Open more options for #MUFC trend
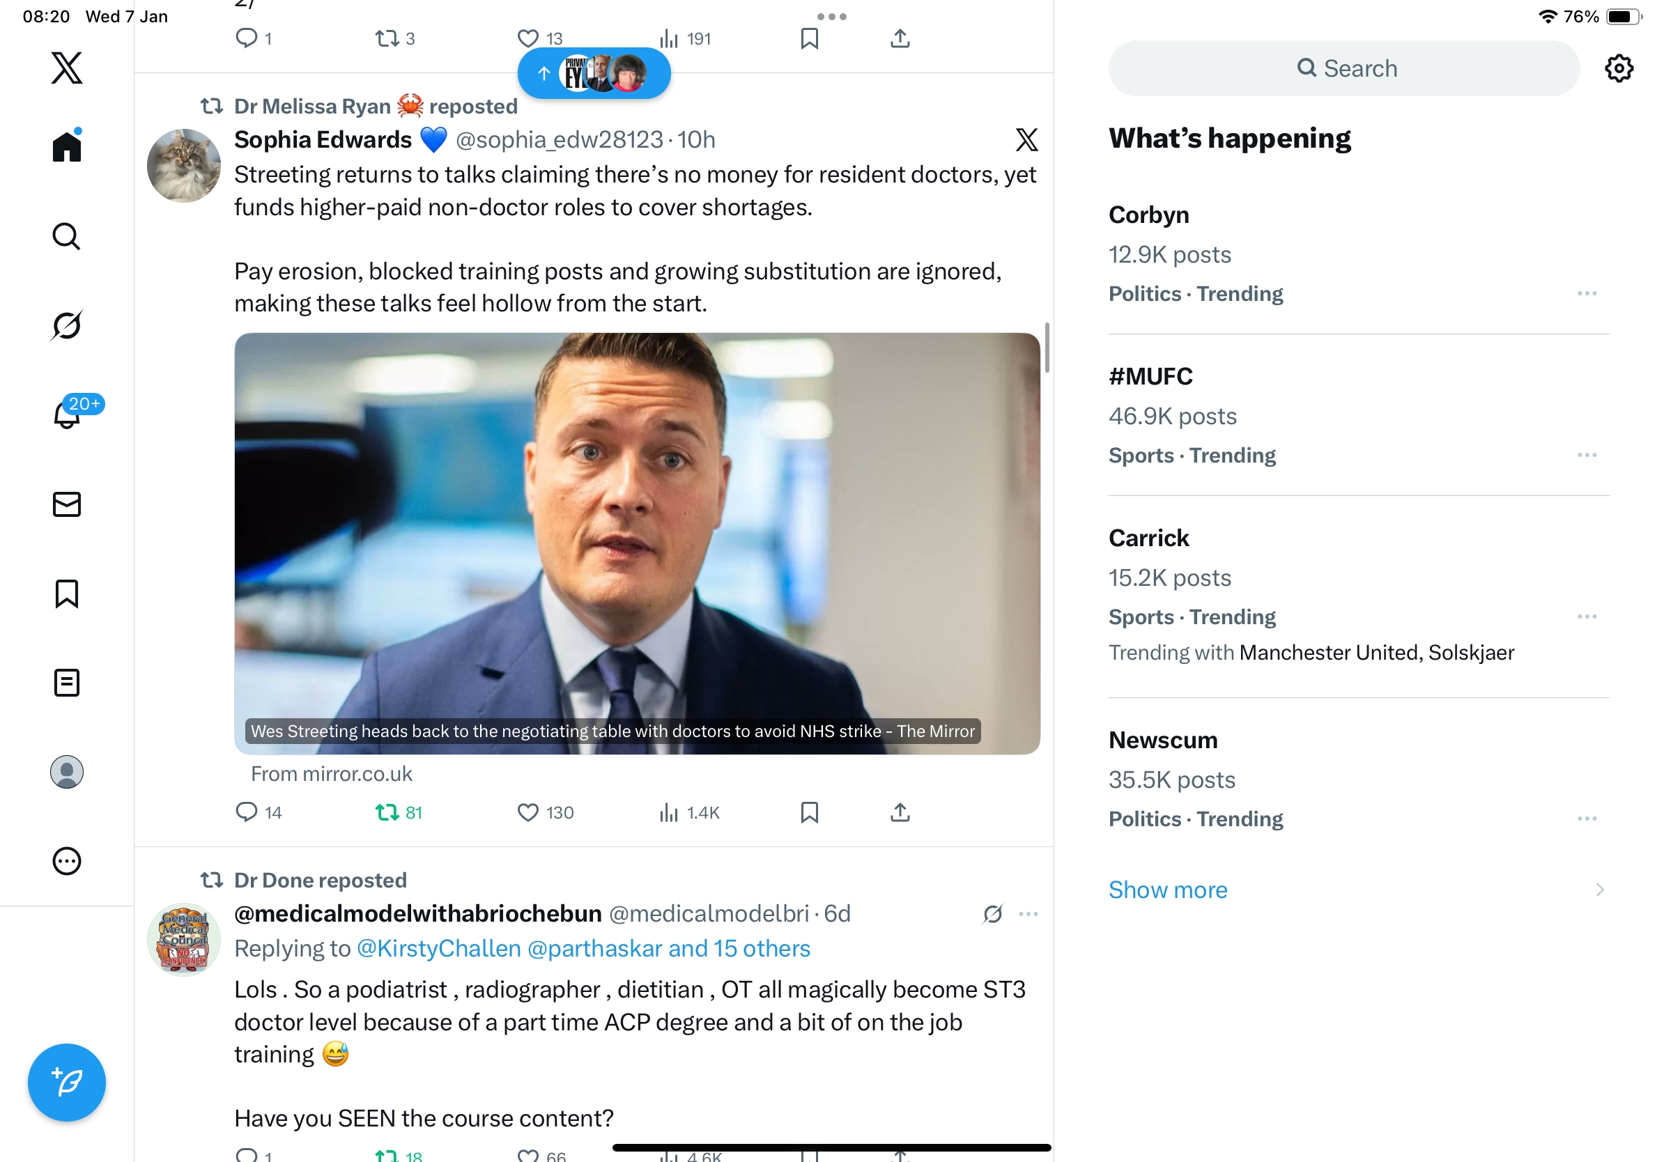The image size is (1664, 1162). (1587, 455)
